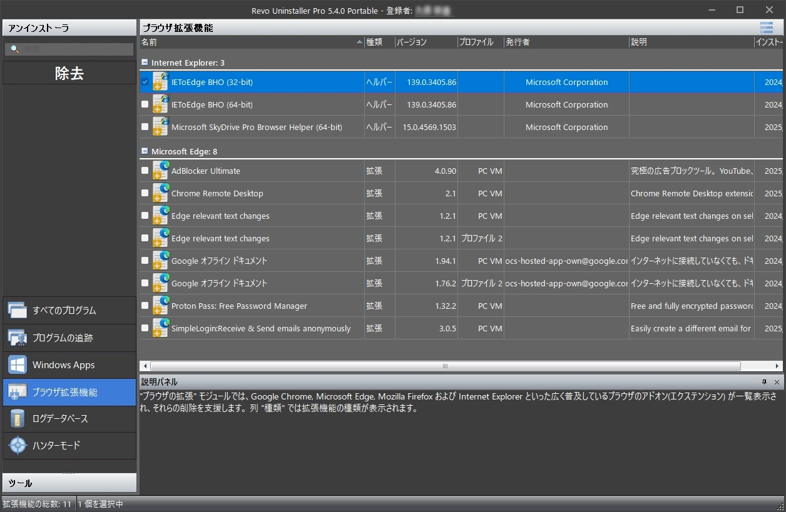Viewport: 786px width, 512px height.
Task: Open the プログラムの追跡 module
Action: [x=69, y=338]
